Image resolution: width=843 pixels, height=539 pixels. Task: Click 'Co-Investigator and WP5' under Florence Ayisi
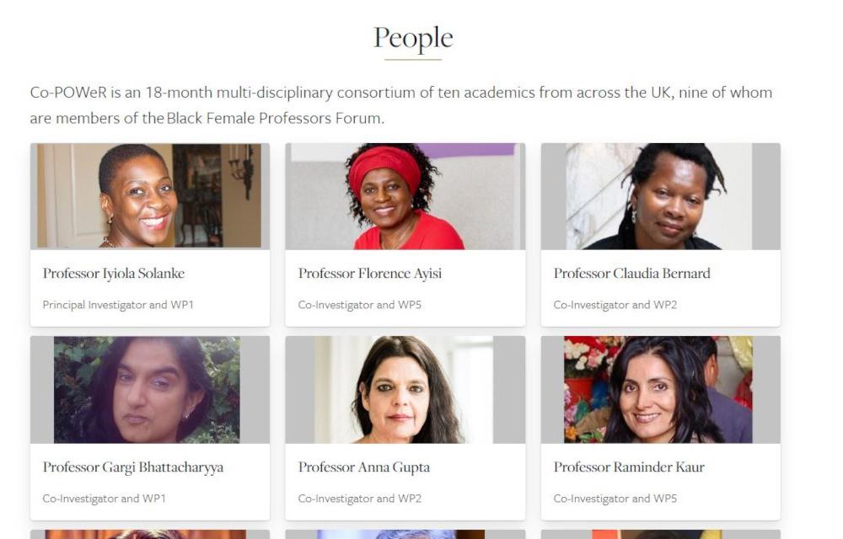click(x=360, y=305)
